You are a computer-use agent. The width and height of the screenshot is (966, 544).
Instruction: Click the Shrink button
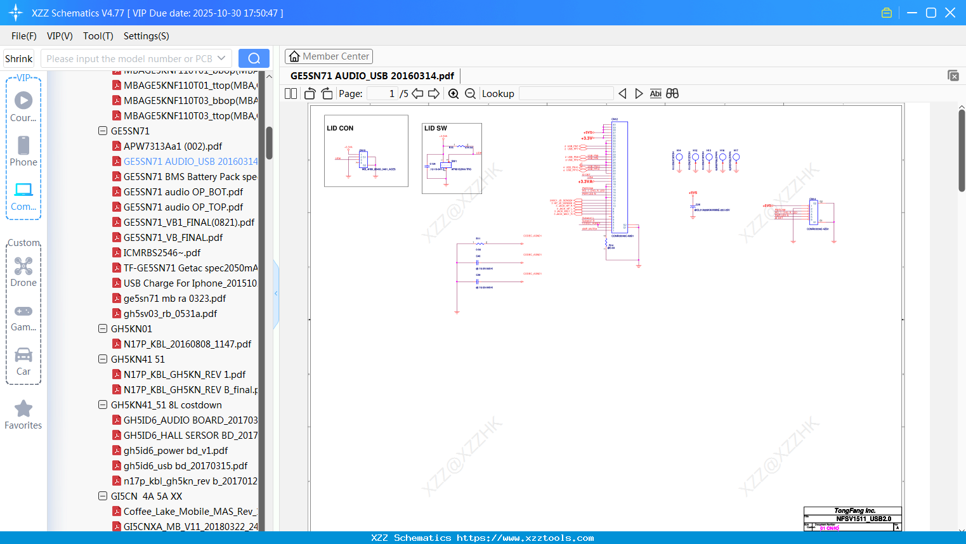[19, 58]
